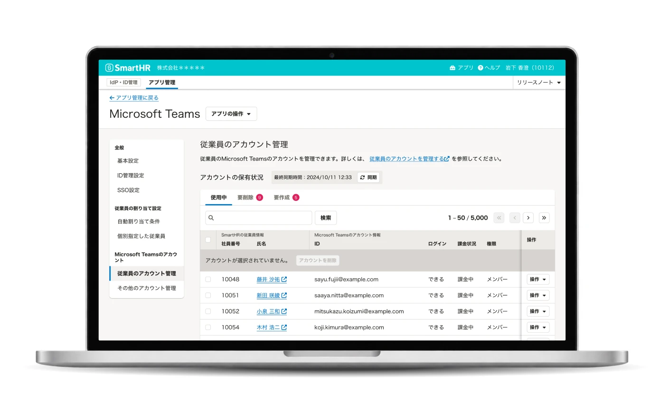This screenshot has height=413, width=660.
Task: Click the 同期 sync button
Action: (368, 178)
